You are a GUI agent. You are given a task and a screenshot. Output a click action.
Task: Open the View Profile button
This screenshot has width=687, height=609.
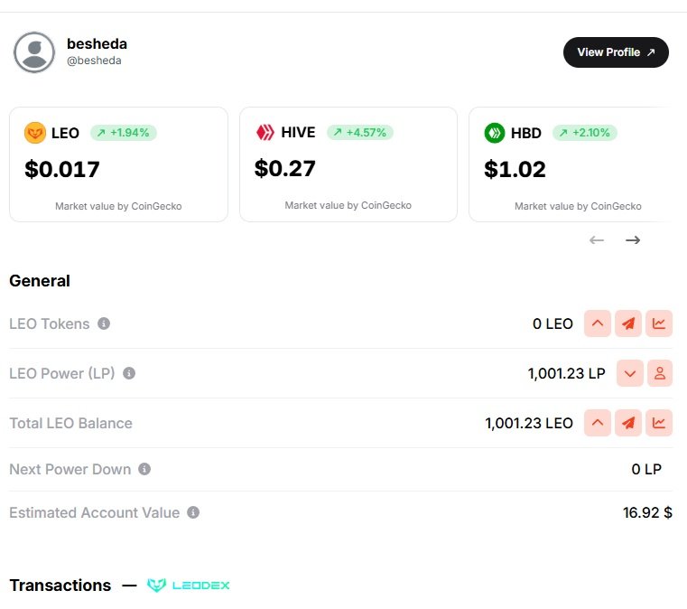pyautogui.click(x=616, y=52)
